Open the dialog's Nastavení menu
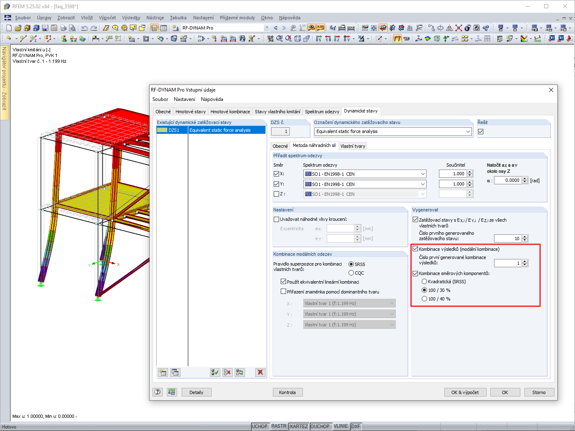The image size is (575, 431). pyautogui.click(x=185, y=99)
